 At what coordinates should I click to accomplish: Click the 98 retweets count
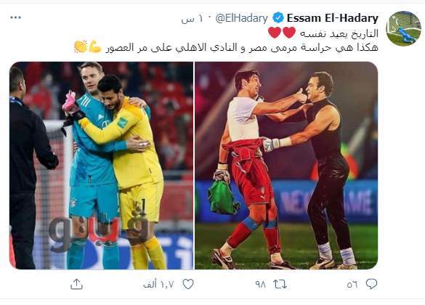261,285
